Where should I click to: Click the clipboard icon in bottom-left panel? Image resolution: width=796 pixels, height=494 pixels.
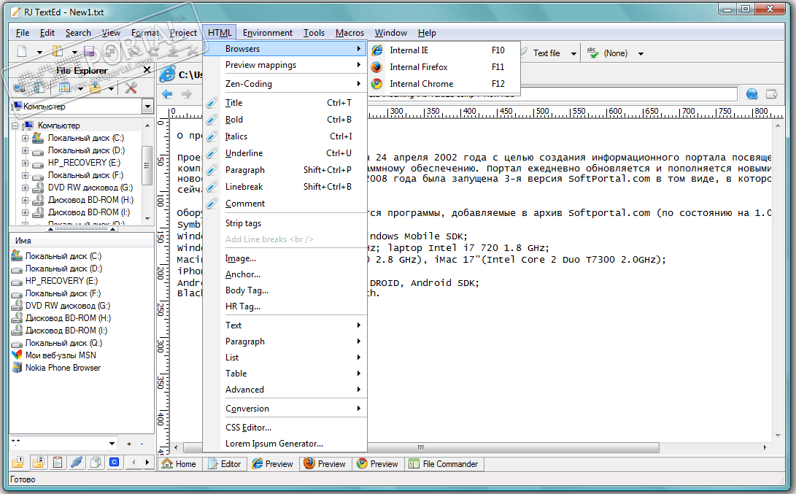coord(57,462)
